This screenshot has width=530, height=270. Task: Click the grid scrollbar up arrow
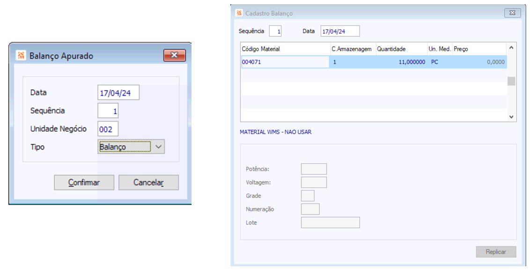[x=511, y=48]
